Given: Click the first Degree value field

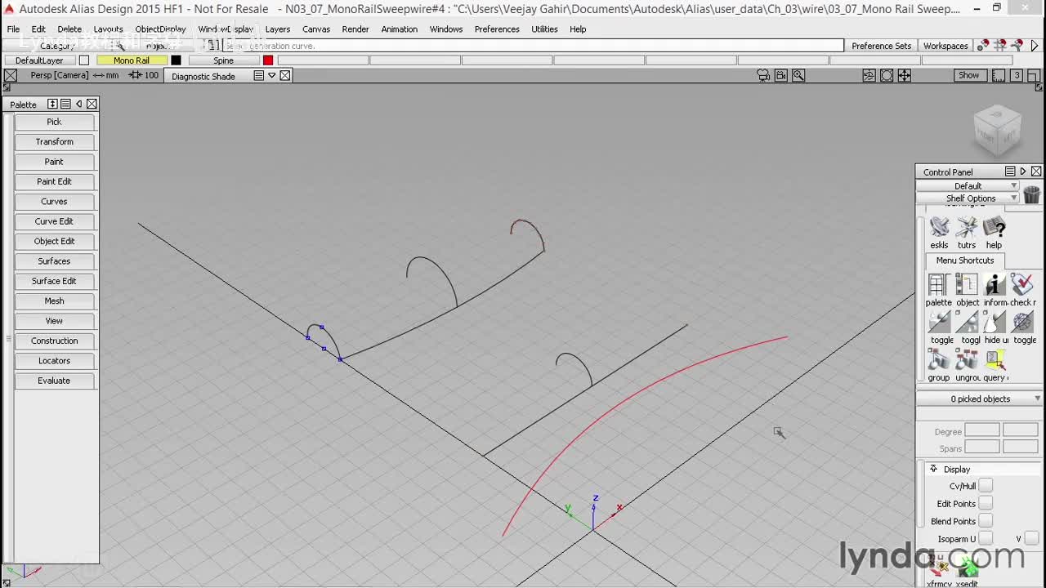Looking at the screenshot, I should [981, 430].
